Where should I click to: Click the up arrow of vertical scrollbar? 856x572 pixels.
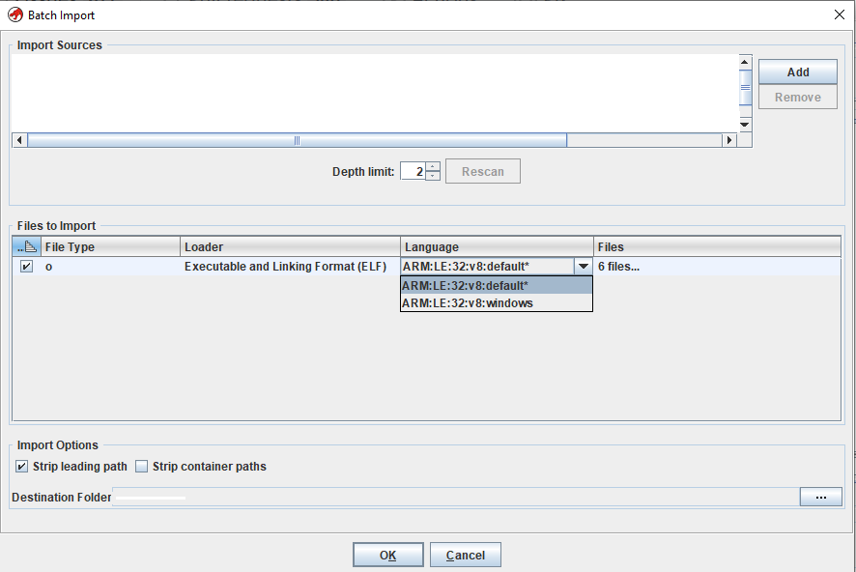(x=745, y=62)
